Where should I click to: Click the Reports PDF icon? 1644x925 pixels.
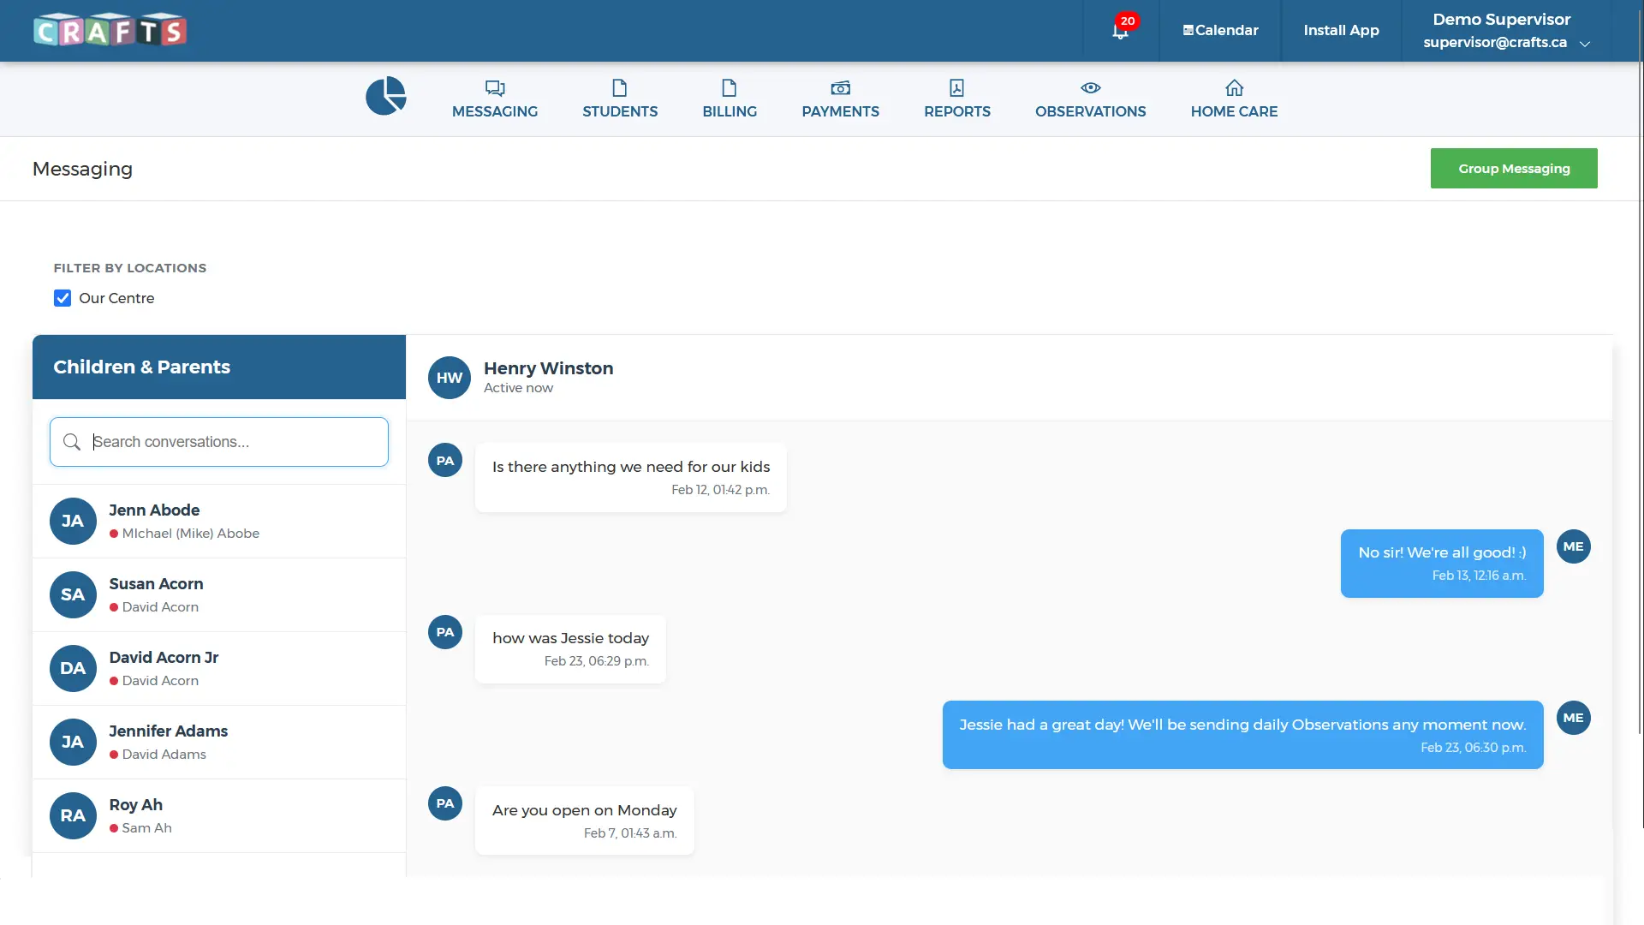click(957, 88)
